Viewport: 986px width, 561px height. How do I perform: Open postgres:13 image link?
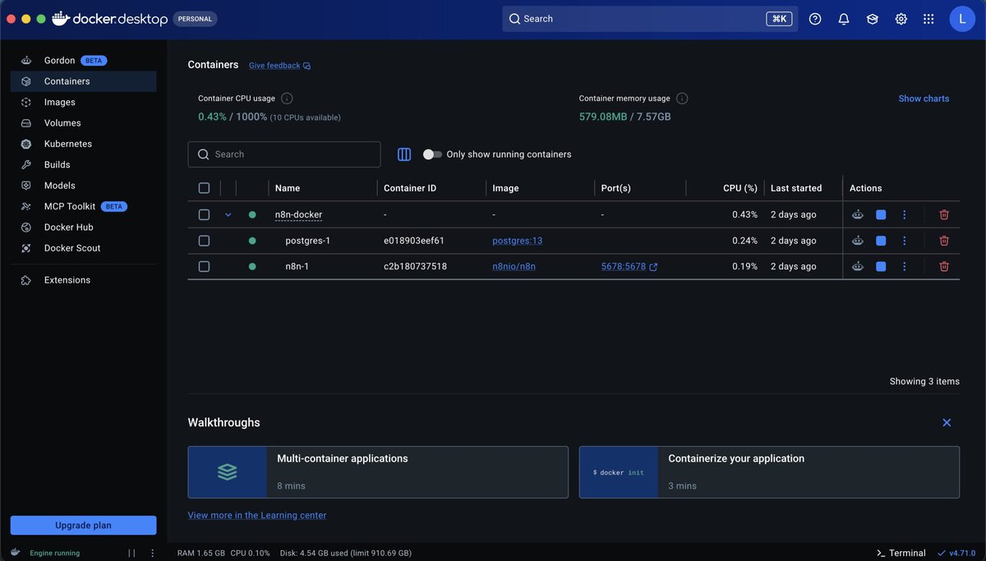point(518,241)
